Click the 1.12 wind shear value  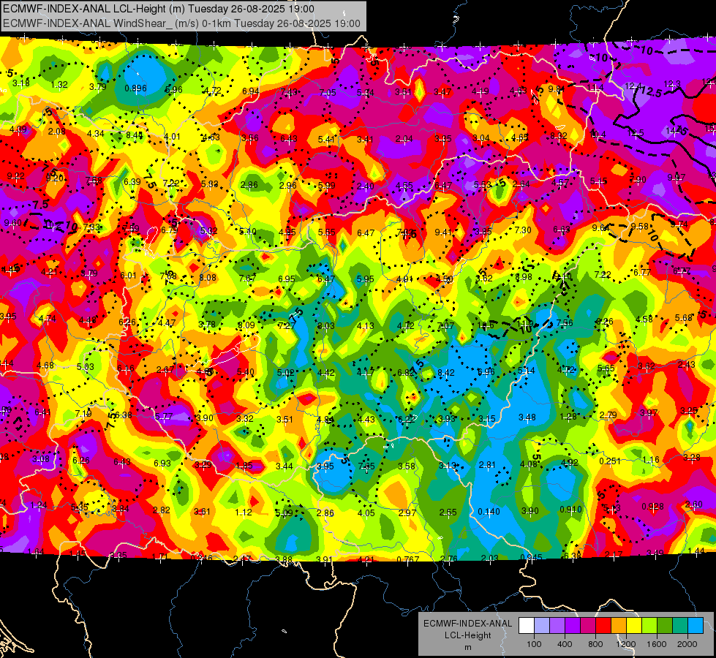pyautogui.click(x=244, y=513)
